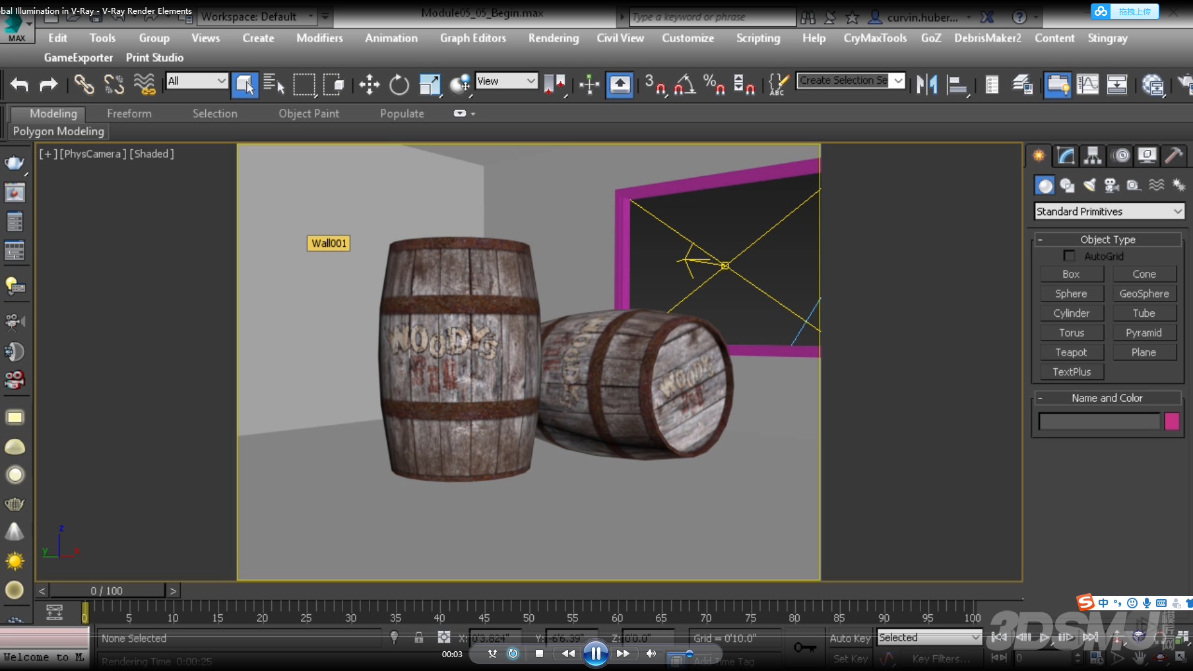Click the Sphere primitive button
1193x671 pixels.
[x=1071, y=294]
